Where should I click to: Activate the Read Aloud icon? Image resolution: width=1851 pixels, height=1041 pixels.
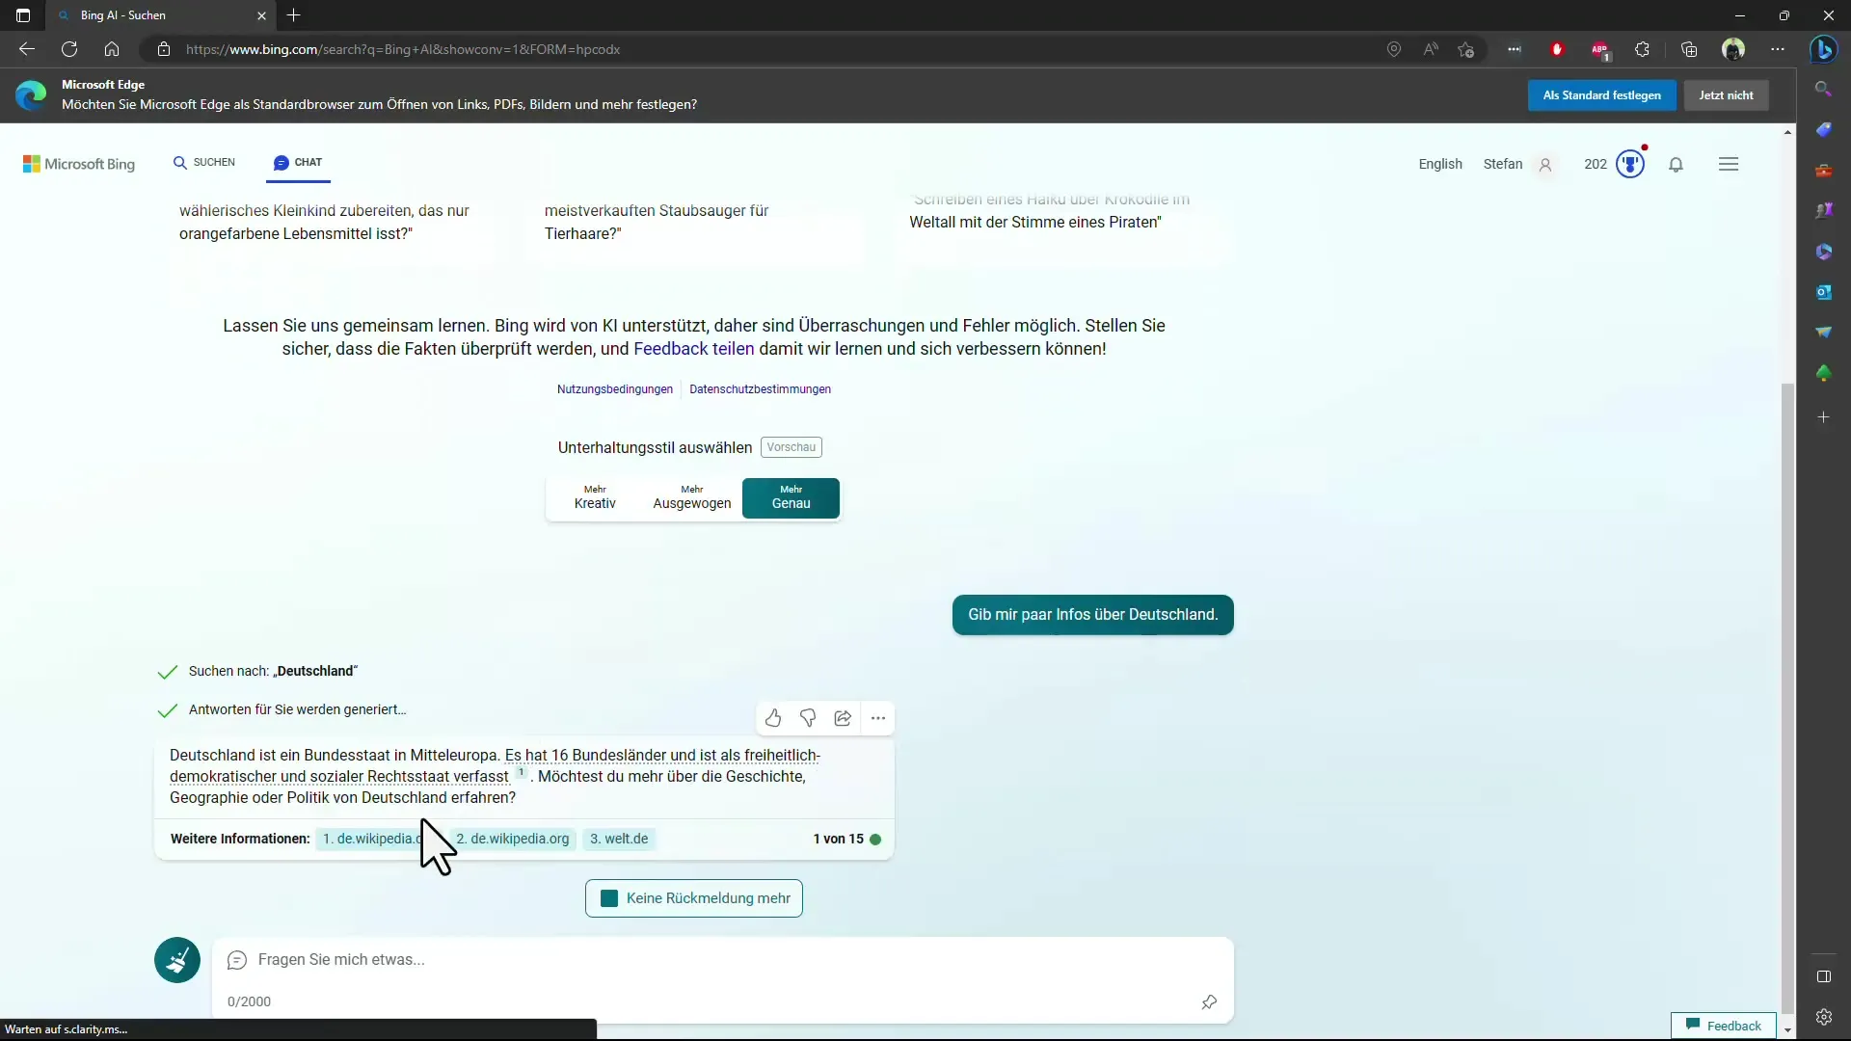point(1431,49)
